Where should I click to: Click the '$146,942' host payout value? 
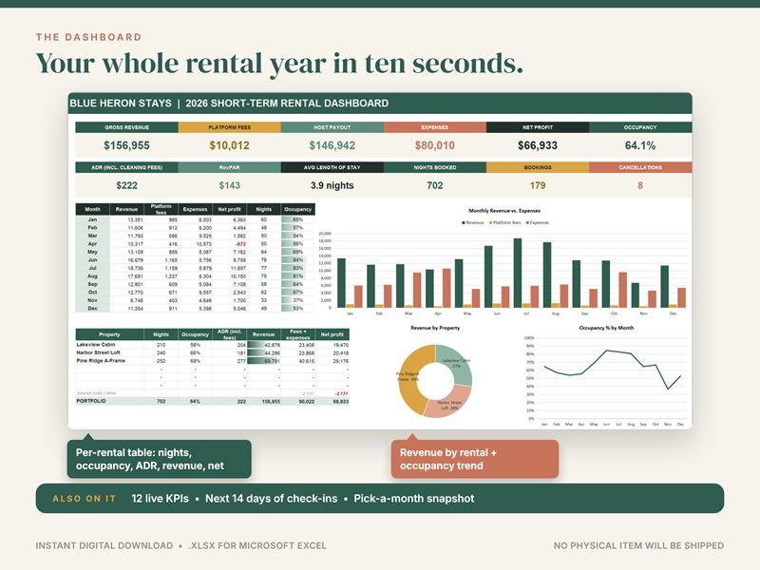point(332,145)
